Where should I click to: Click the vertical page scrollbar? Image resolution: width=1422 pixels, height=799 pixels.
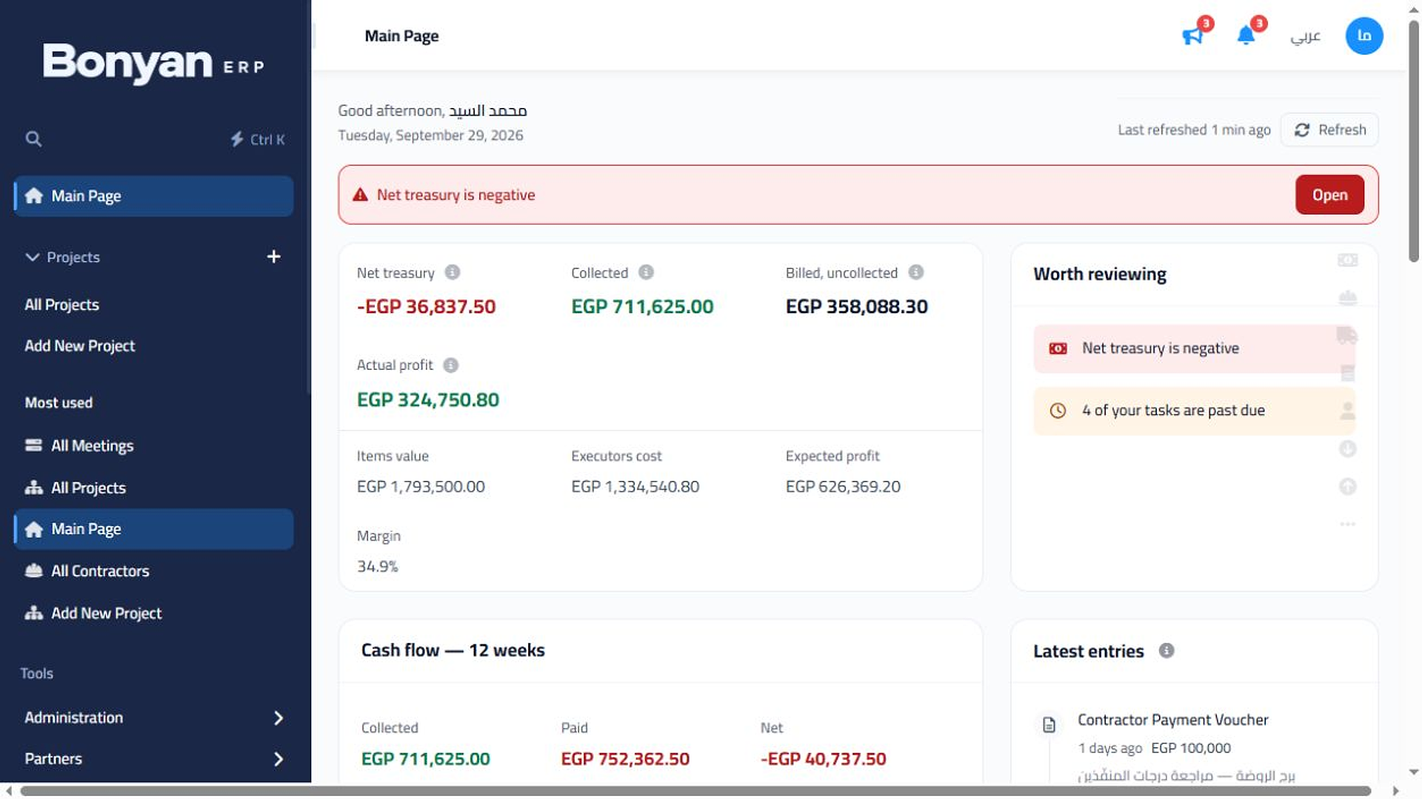point(1414,141)
